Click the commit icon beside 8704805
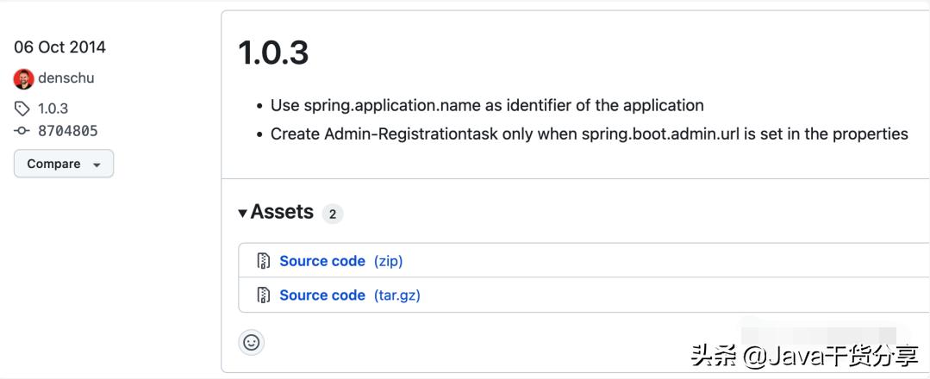The image size is (930, 379). (22, 130)
